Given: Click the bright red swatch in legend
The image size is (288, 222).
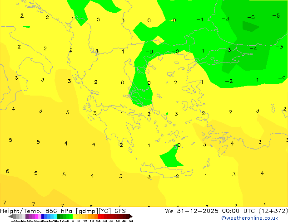Looking at the screenshot, I should [x=99, y=216].
